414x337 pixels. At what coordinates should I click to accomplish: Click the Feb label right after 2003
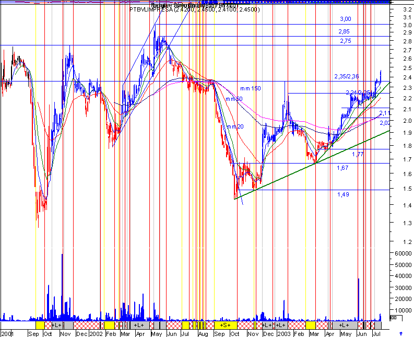click(x=299, y=334)
